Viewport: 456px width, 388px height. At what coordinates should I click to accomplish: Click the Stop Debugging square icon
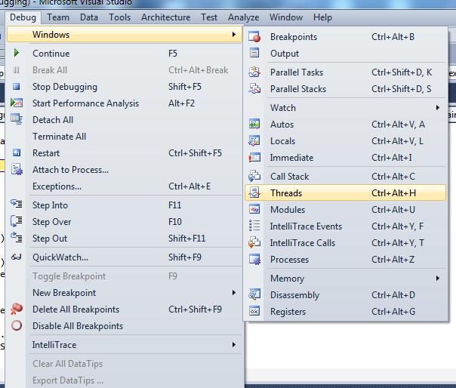(17, 86)
